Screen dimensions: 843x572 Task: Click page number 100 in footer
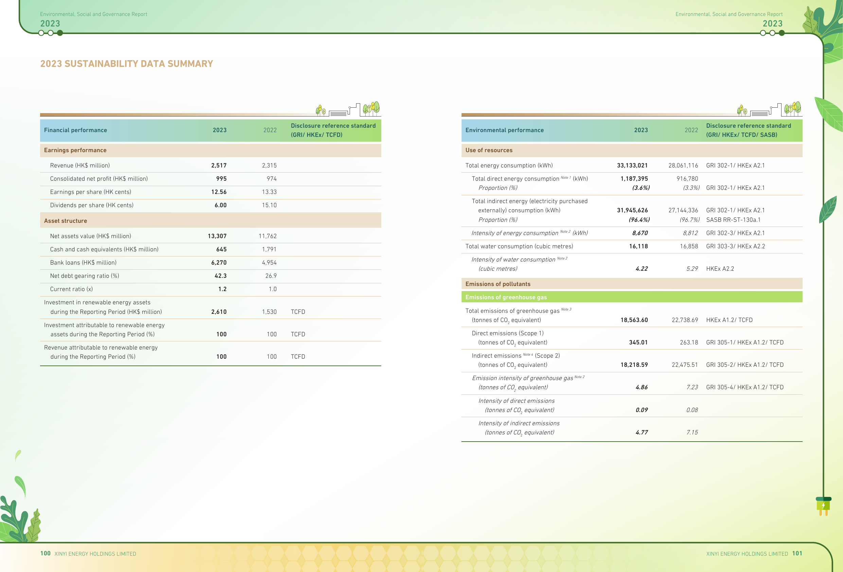(x=45, y=553)
